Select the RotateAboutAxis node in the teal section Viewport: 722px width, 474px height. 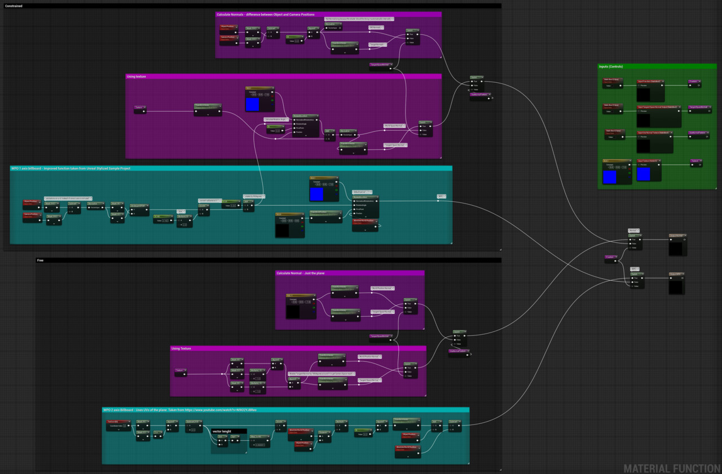pos(365,197)
